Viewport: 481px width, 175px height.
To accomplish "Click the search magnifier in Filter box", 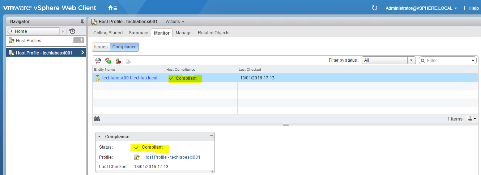I will [422, 61].
